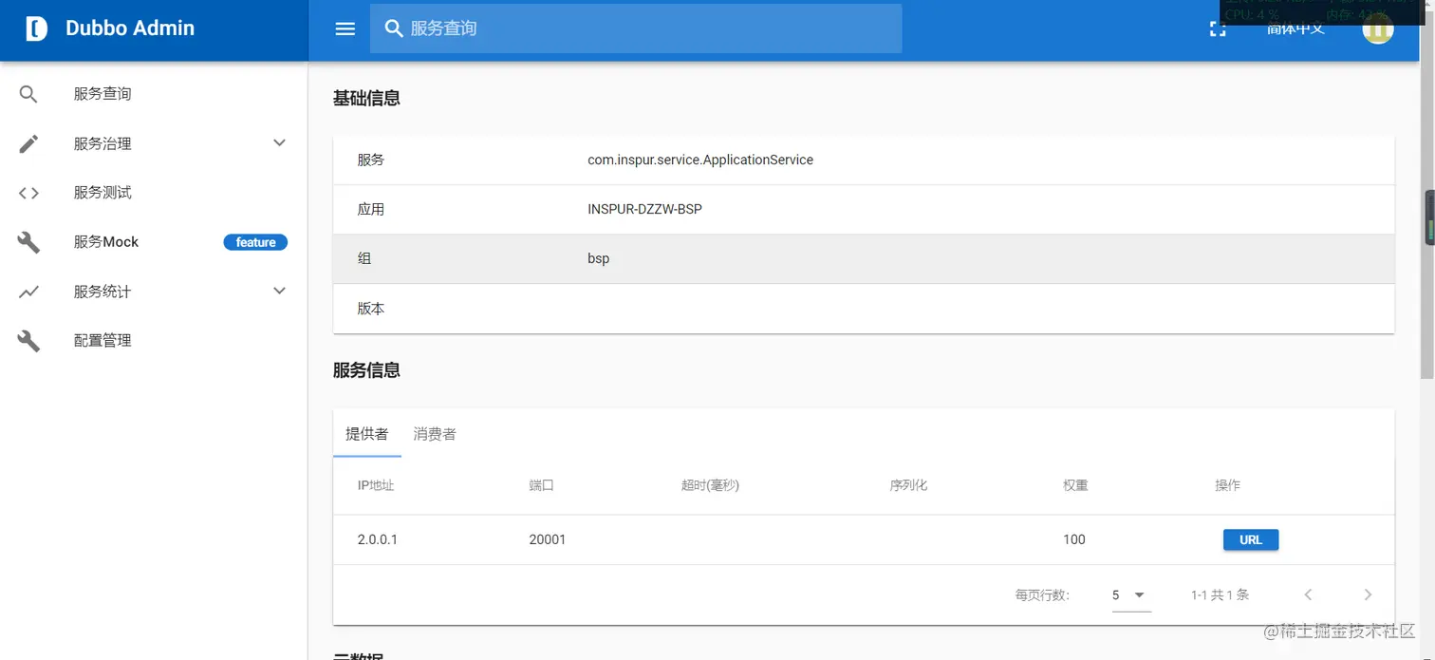Toggle the hamburger navigation menu
This screenshot has height=660, width=1435.
coord(345,28)
